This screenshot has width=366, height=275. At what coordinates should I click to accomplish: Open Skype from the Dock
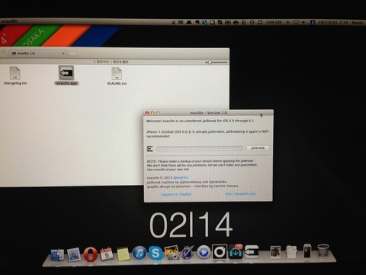click(156, 253)
